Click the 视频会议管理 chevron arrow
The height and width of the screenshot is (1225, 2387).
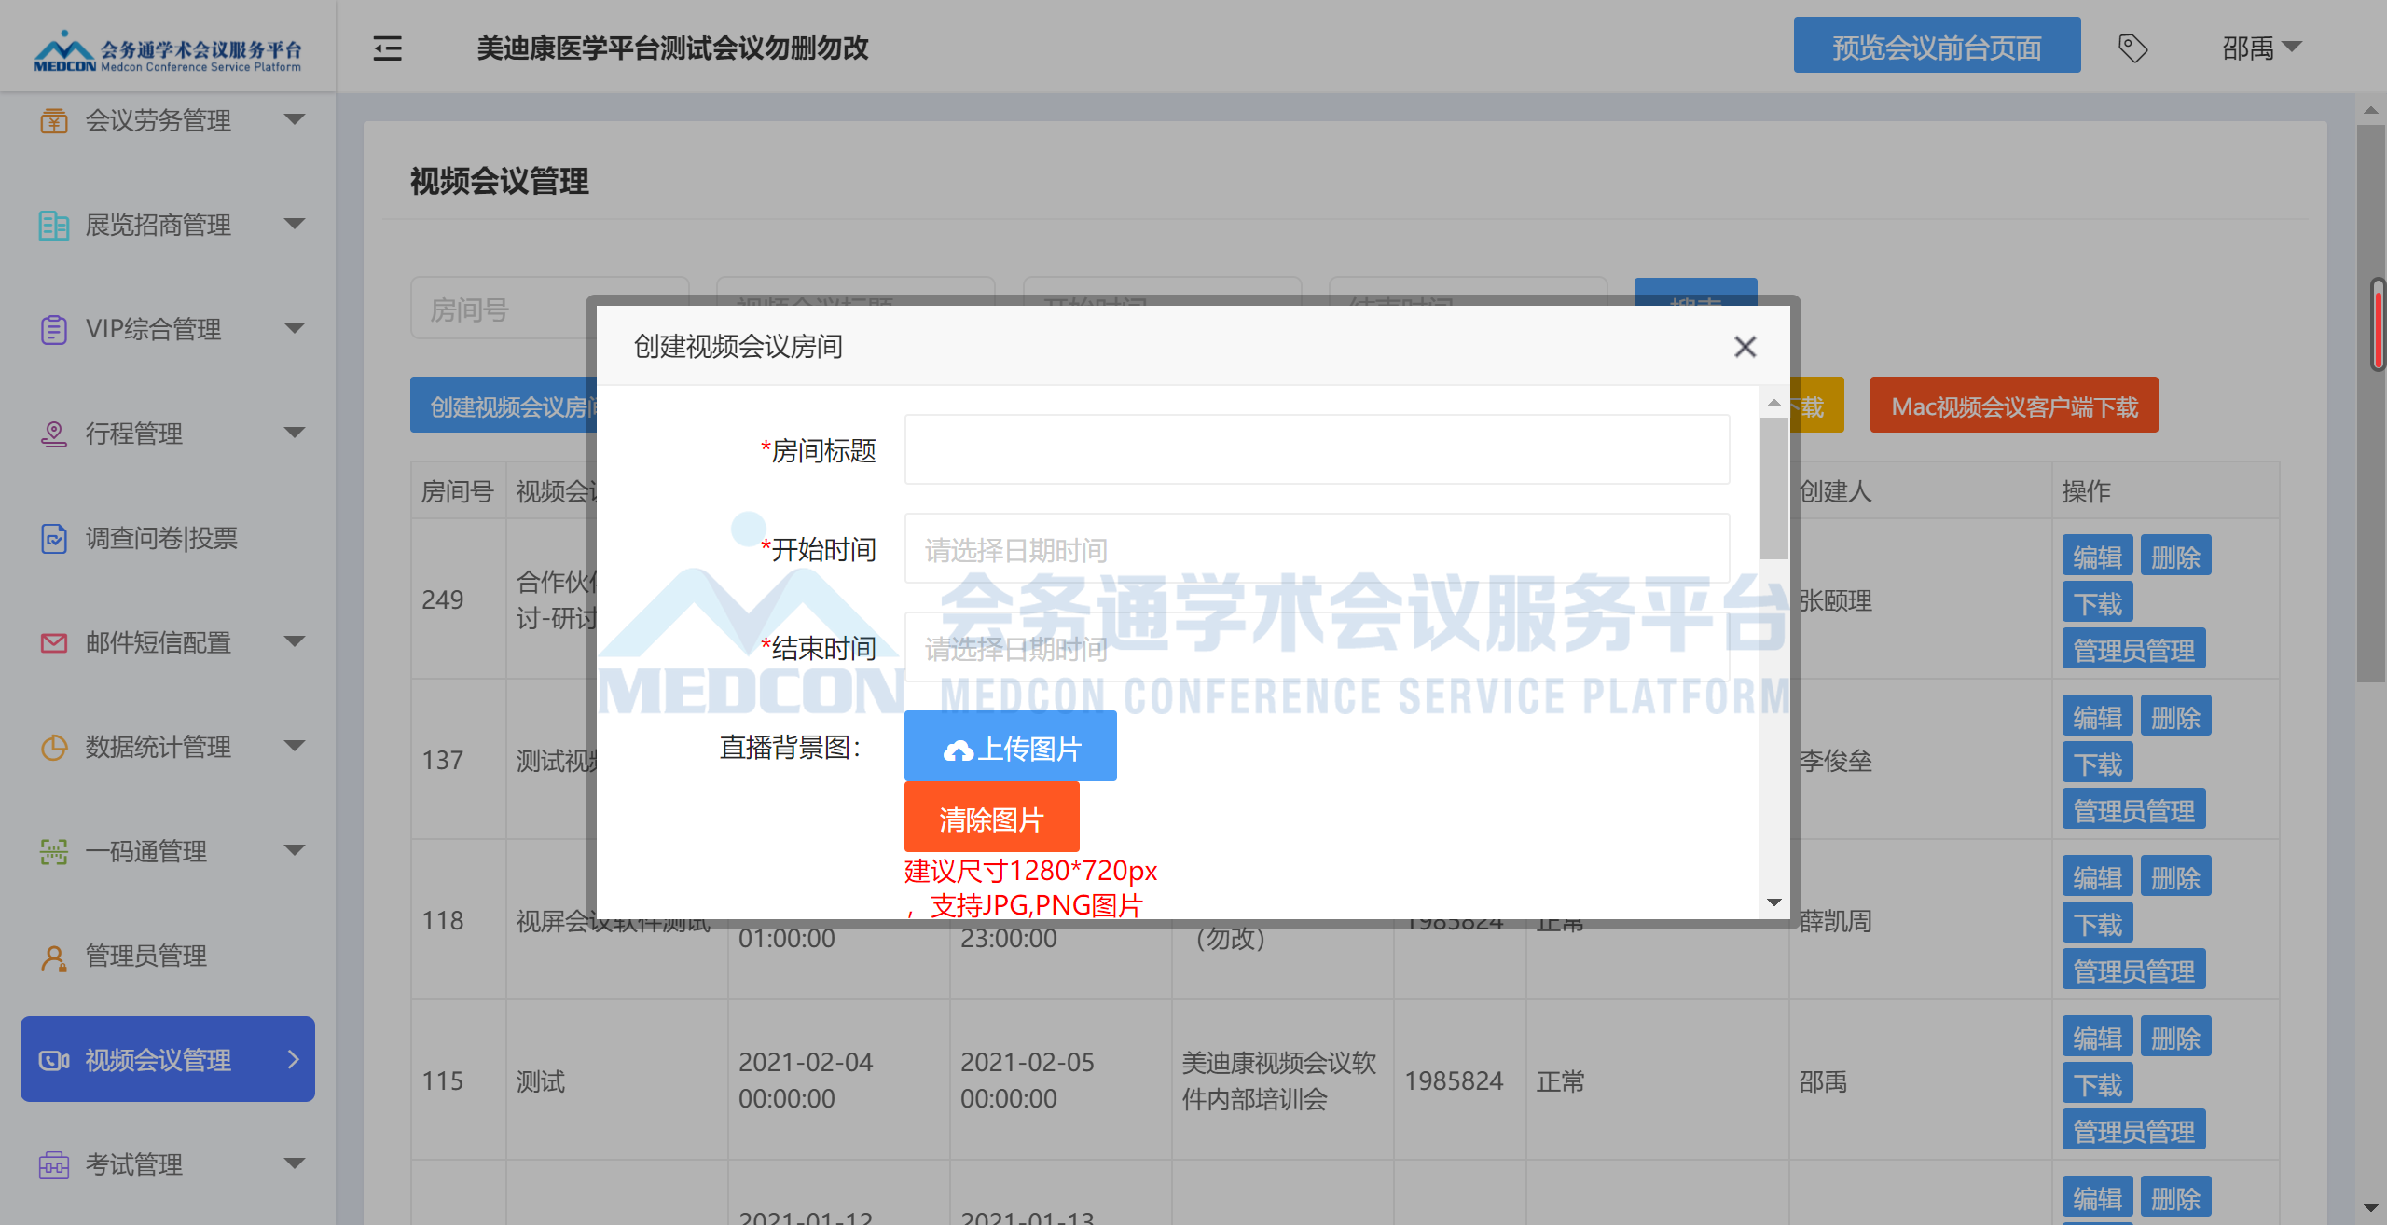tap(294, 1059)
